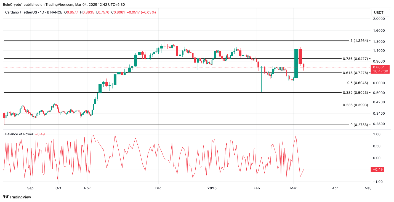This screenshot has height=202, width=394.
Task: Click the 2025 label on the time axis
Action: pos(212,188)
